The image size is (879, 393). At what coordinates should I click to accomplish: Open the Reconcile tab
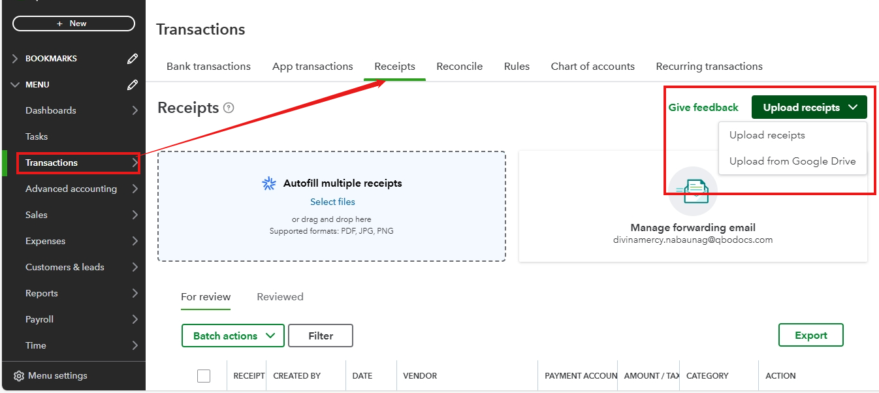point(459,66)
